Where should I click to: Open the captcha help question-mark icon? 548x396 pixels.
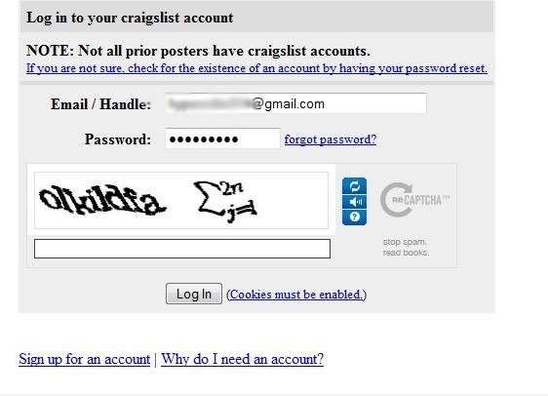point(354,218)
